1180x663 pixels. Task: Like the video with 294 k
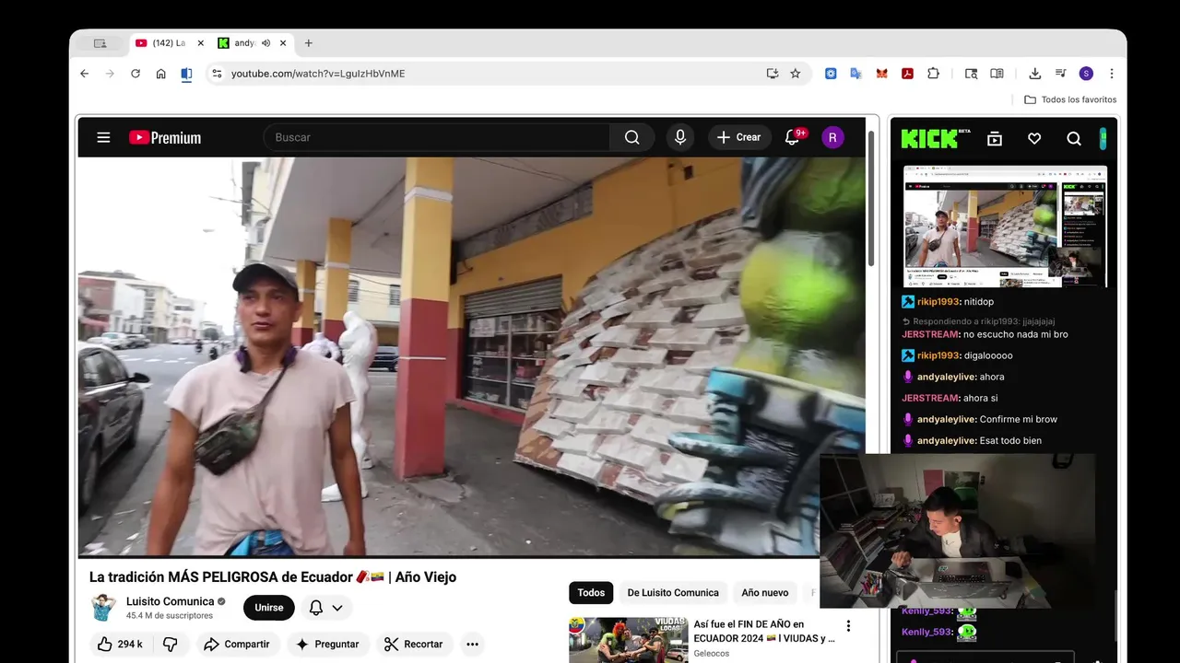pyautogui.click(x=120, y=644)
